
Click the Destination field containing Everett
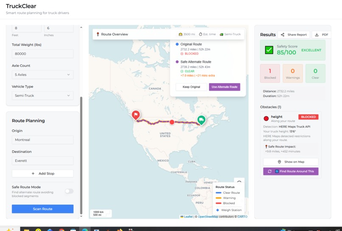point(42,161)
